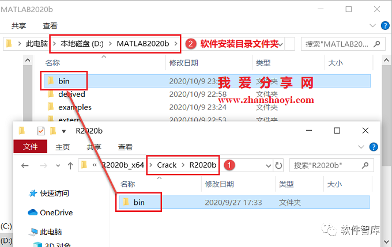Screen dimensions: 392x247
Task: Click the folder icon in R2020b address bar
Action: pos(84,165)
